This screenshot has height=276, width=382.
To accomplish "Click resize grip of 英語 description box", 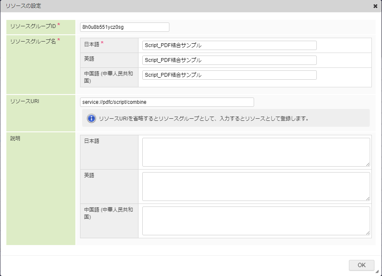I will 368,198.
